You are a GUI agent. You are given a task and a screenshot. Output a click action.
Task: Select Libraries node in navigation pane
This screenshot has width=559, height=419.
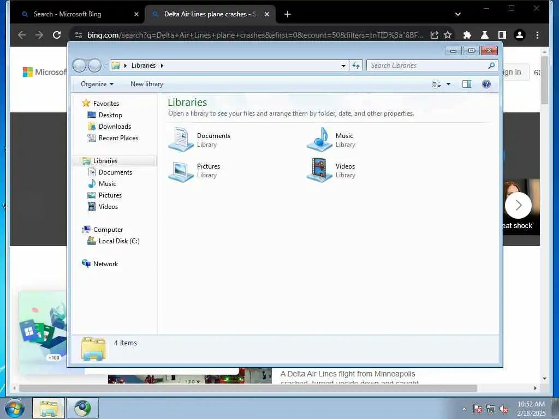tap(105, 161)
